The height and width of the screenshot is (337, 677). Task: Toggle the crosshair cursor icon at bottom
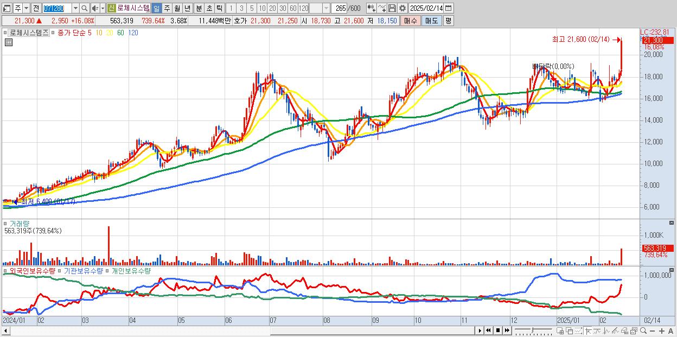point(588,331)
